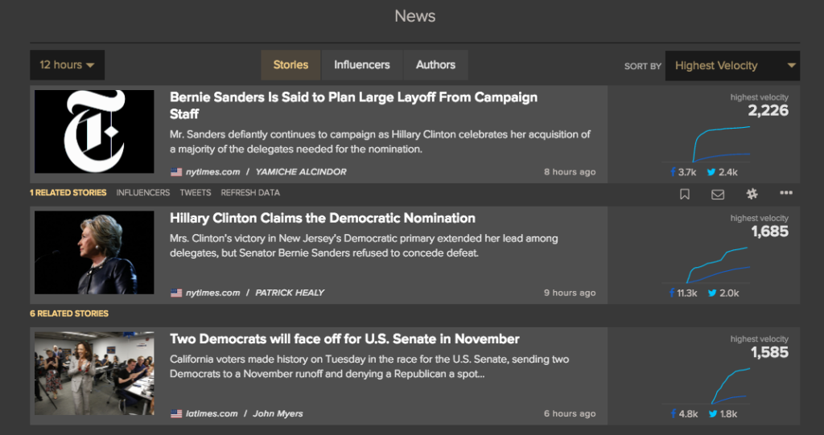
Task: Open the three-dot more options menu
Action: point(786,193)
